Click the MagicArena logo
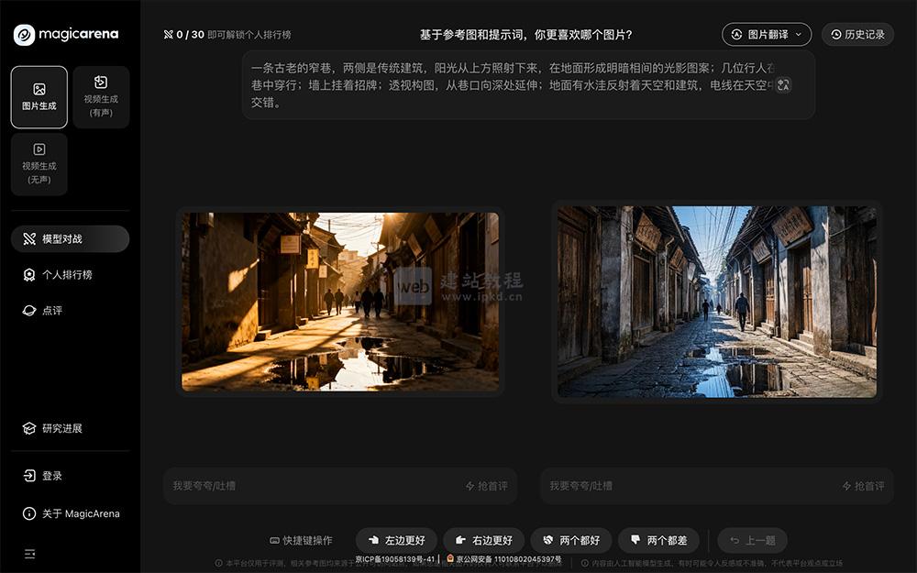 click(64, 35)
